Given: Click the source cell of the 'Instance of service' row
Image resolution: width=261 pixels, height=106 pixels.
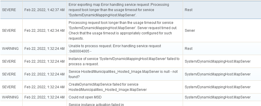Looking at the screenshot, I should tap(222, 61).
